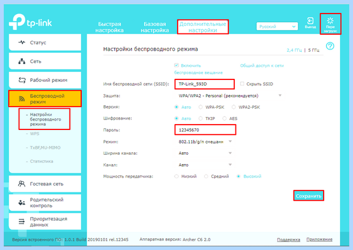The image size is (353, 250).
Task: Open the Сеть menu section
Action: [x=45, y=61]
